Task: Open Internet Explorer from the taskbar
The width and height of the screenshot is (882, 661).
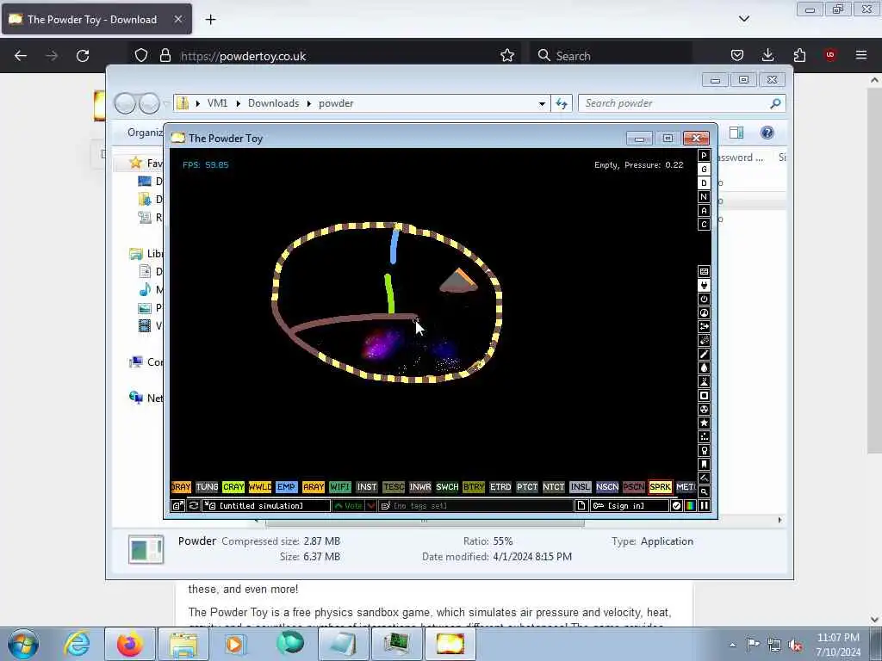Action: tap(76, 644)
